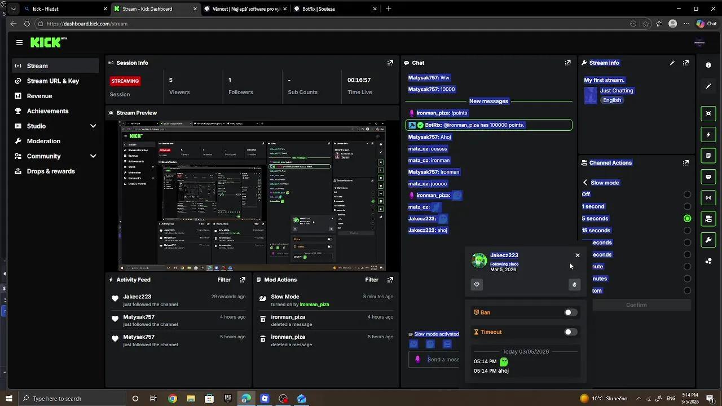The height and width of the screenshot is (406, 722).
Task: Select the Off slow mode radio button
Action: [687, 195]
